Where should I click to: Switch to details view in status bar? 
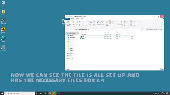(x=161, y=69)
